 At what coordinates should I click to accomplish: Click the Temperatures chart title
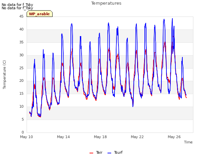106,3
